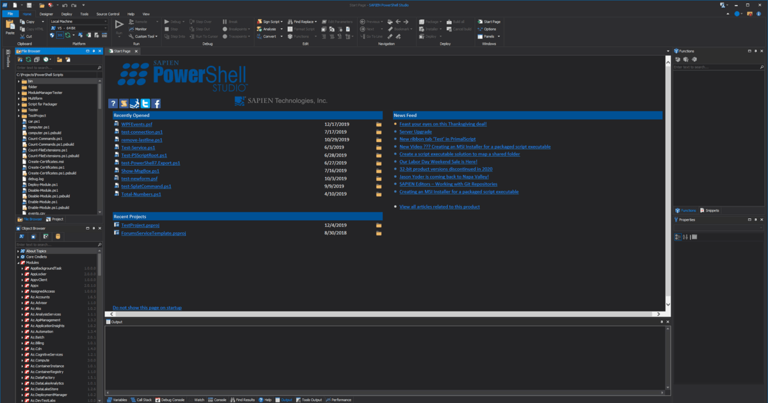Screen dimensions: 768x403
Task: Expand the Sign Script dropdown
Action: coord(280,21)
